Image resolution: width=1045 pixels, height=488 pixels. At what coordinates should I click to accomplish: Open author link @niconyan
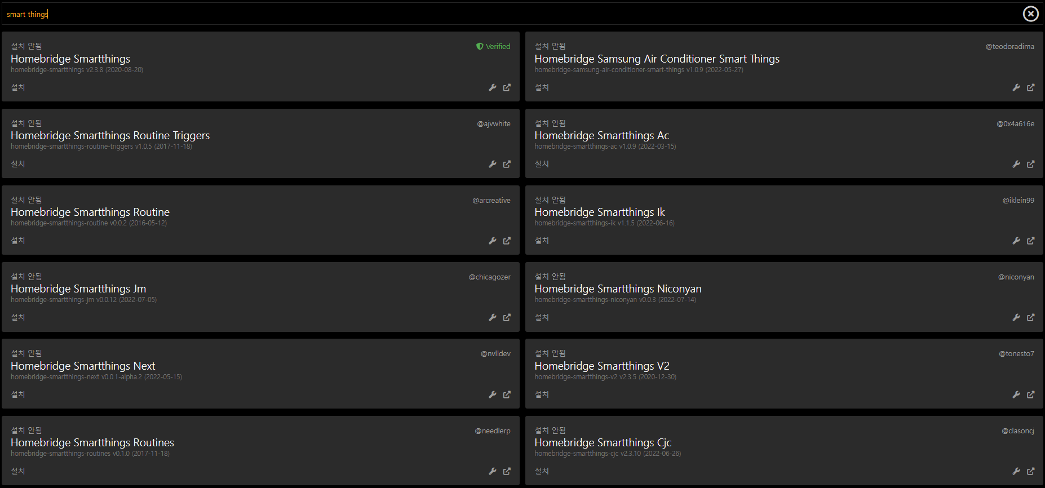[x=1016, y=277]
